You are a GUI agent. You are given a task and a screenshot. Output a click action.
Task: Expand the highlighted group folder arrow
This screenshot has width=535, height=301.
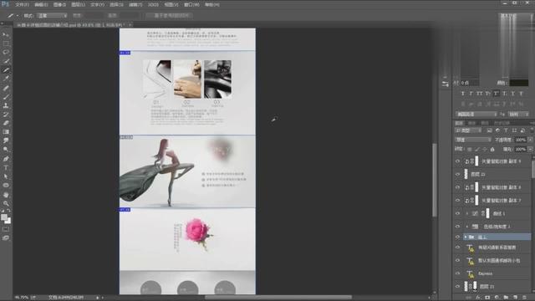pyautogui.click(x=466, y=237)
